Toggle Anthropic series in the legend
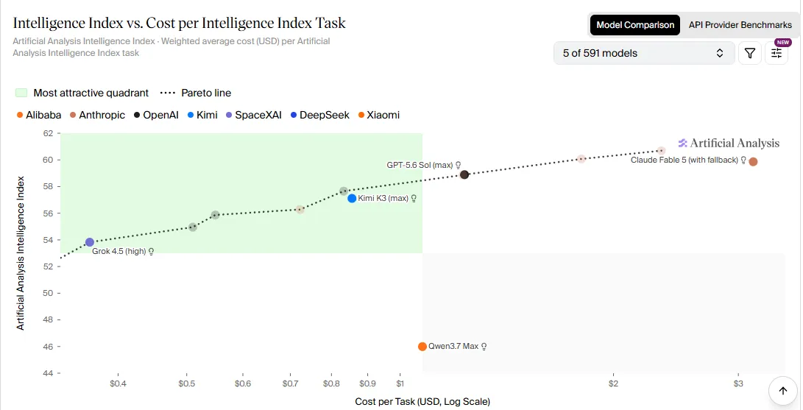This screenshot has height=410, width=803. pos(97,115)
